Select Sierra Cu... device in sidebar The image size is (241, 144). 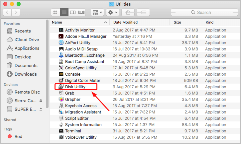[22, 101]
